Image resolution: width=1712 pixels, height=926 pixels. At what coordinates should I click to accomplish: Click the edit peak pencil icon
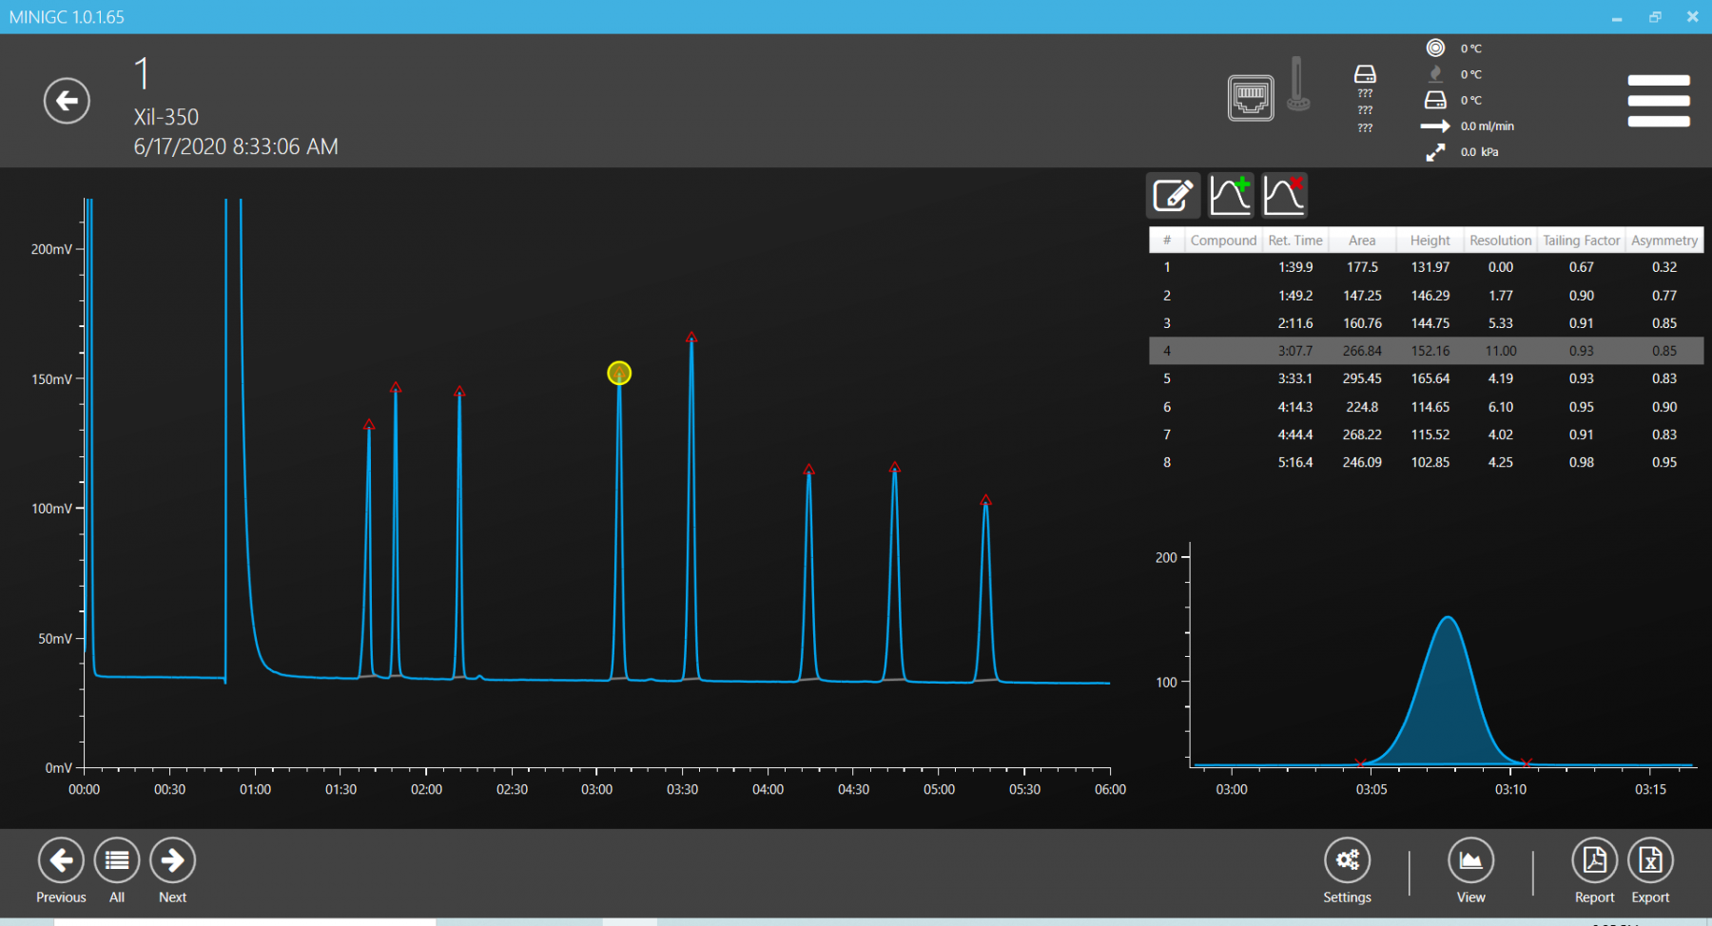point(1173,196)
